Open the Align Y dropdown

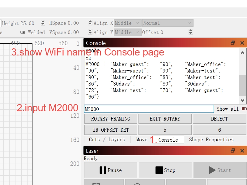click(x=127, y=32)
